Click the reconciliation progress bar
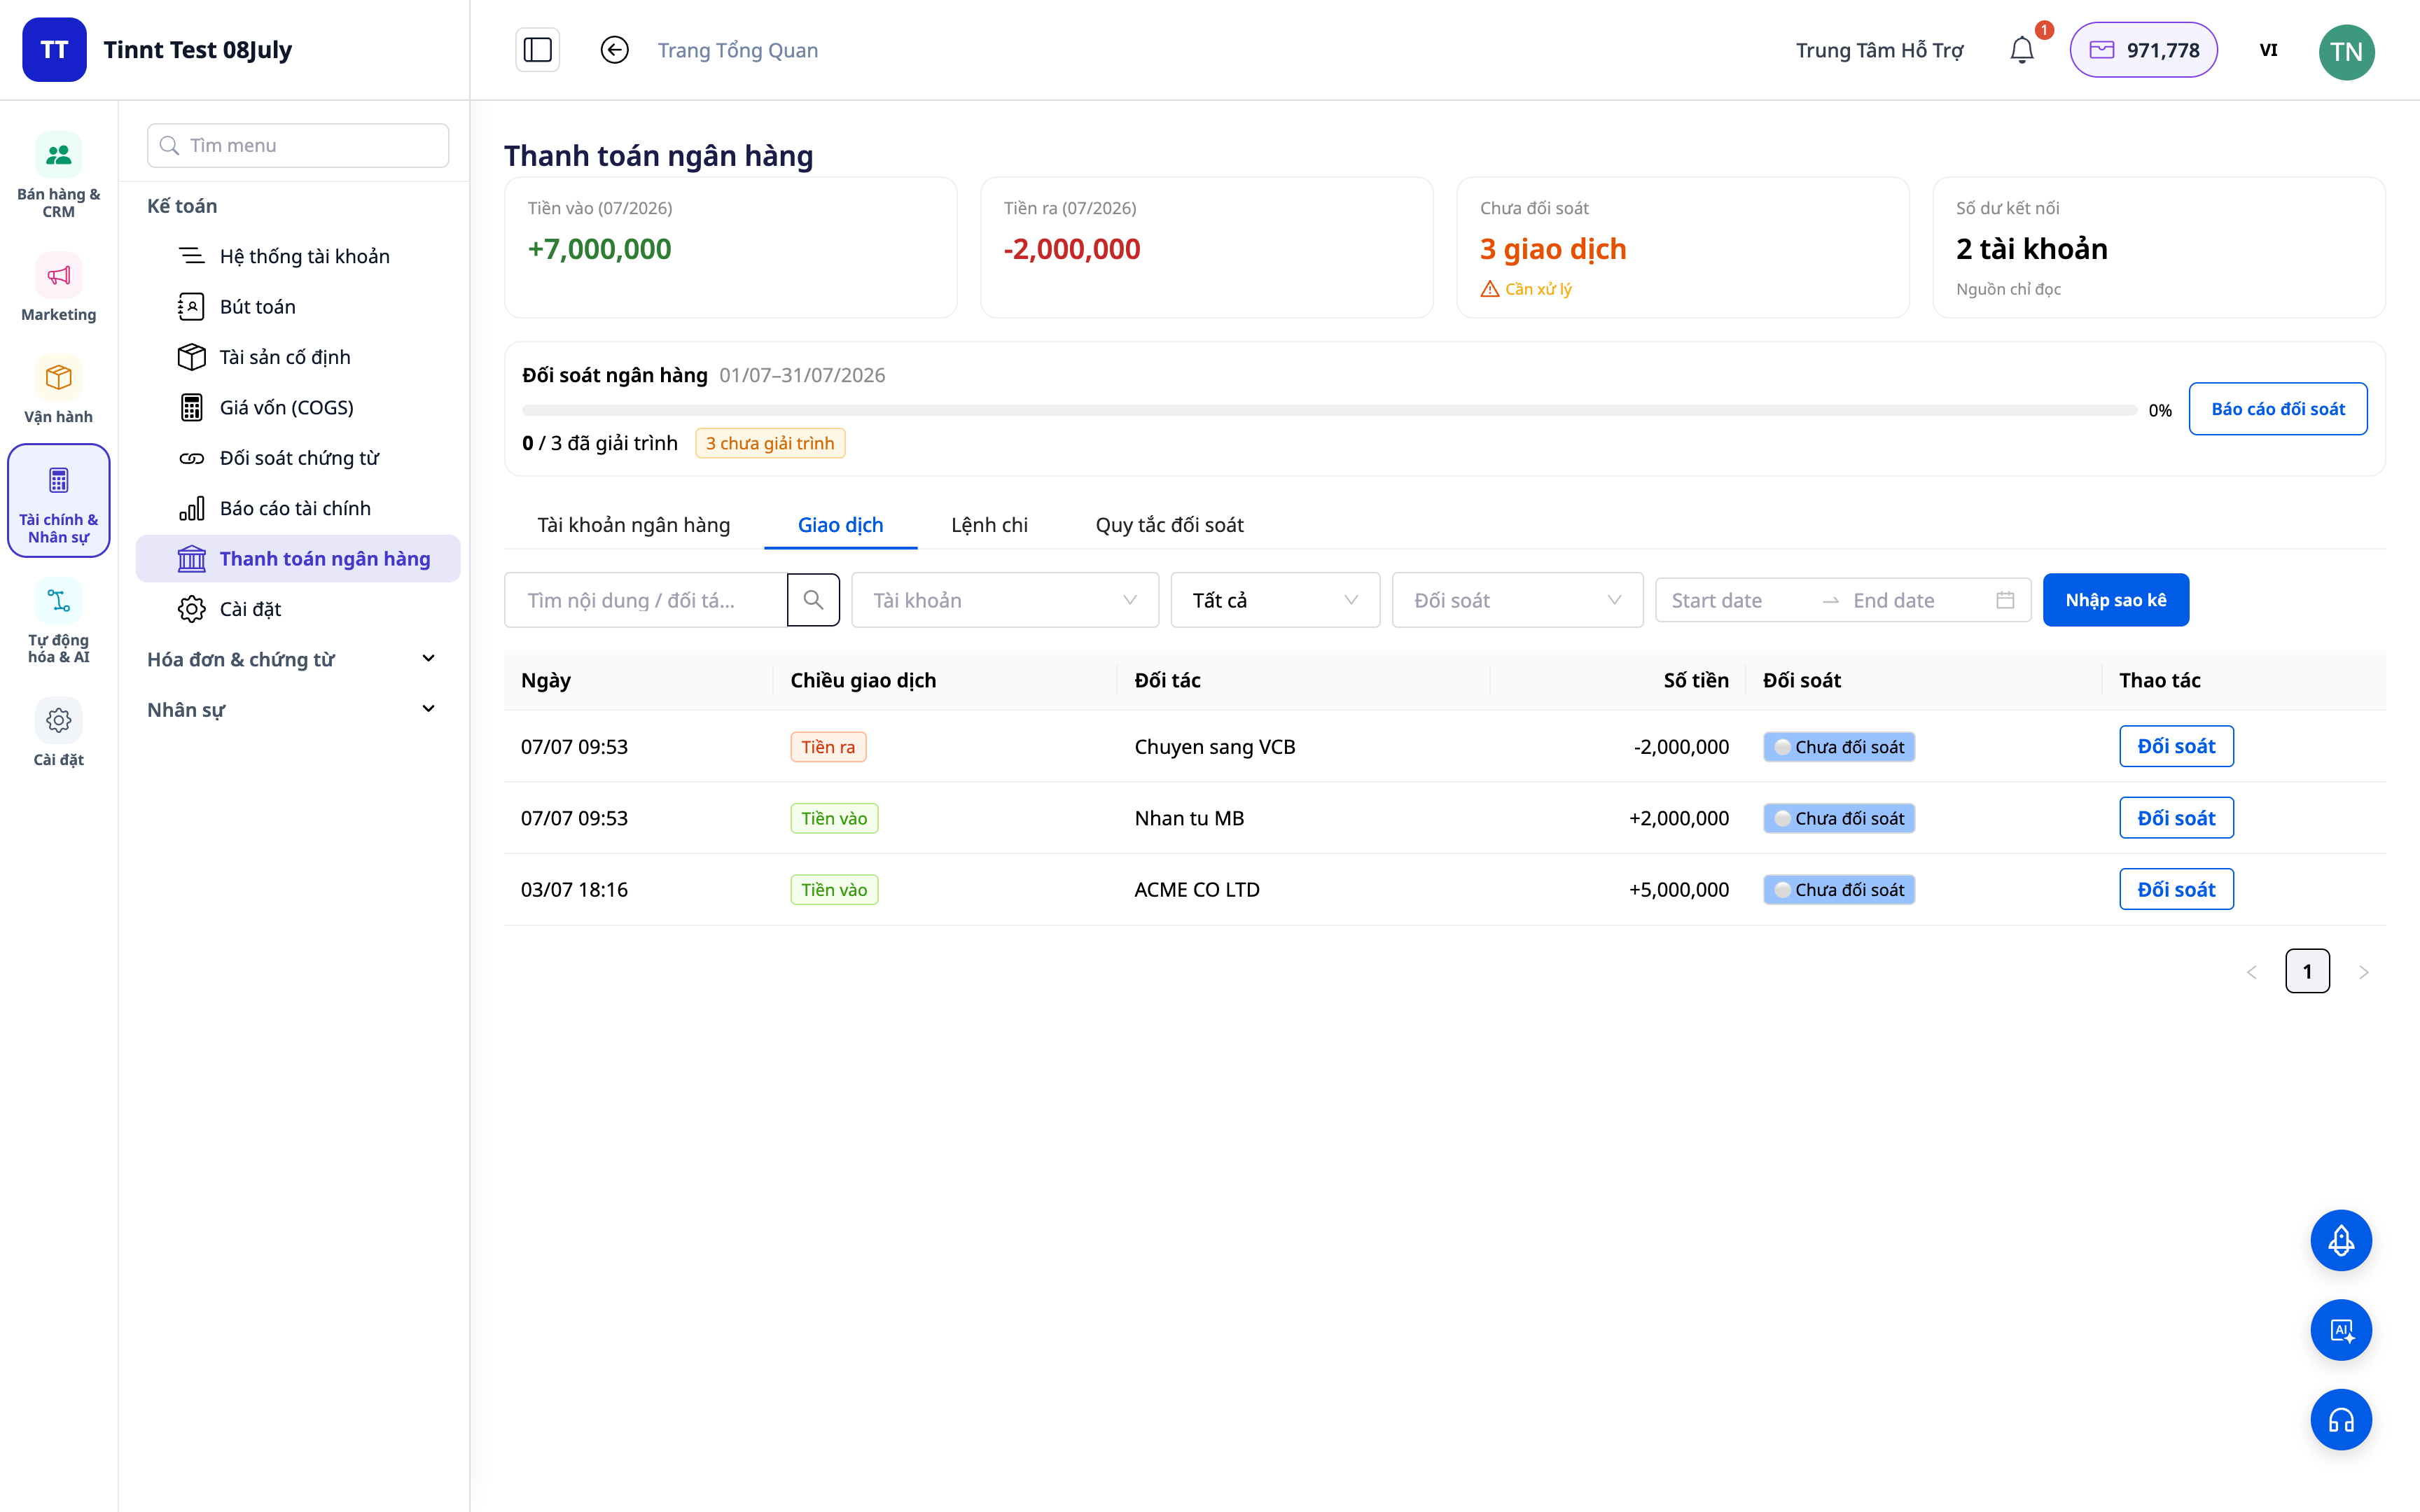 point(1328,410)
